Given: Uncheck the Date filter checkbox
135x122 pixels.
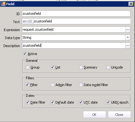Looking at the screenshot, I should coord(27,102).
